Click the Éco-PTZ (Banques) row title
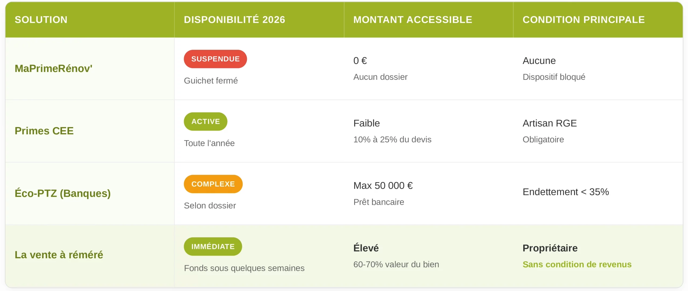This screenshot has height=291, width=688. tap(63, 193)
